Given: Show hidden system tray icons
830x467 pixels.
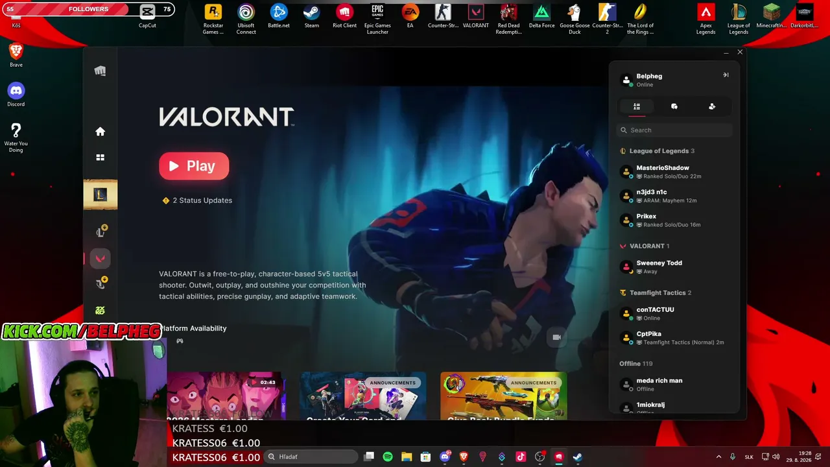Looking at the screenshot, I should click(718, 457).
